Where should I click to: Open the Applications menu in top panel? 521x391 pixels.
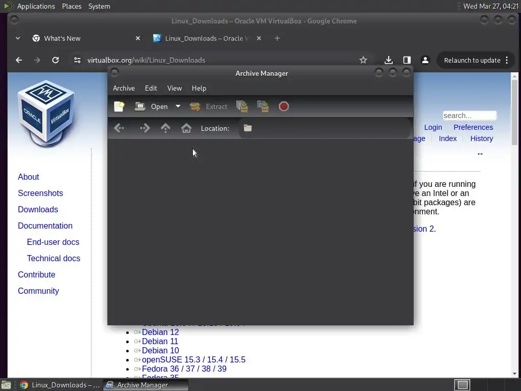[36, 6]
